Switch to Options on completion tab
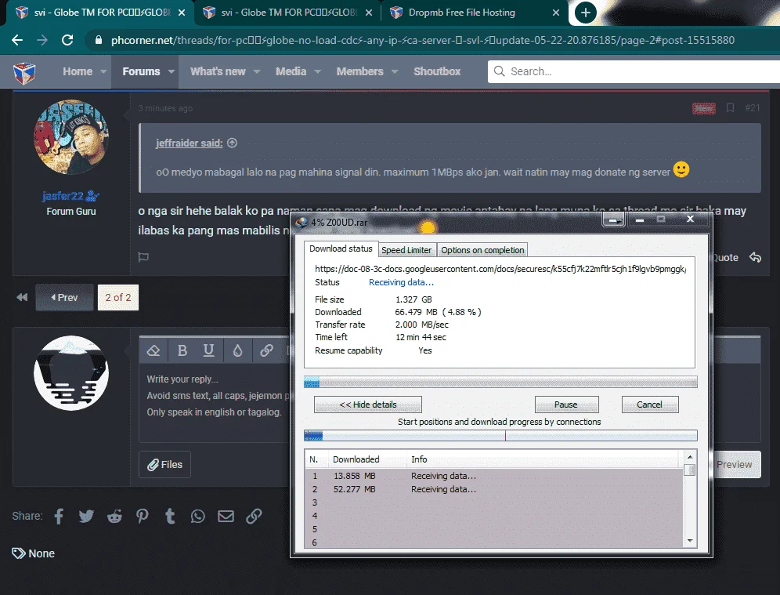Image resolution: width=780 pixels, height=595 pixels. pyautogui.click(x=482, y=250)
